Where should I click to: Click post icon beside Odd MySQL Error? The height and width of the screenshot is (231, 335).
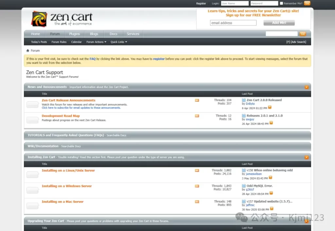[x=243, y=186]
